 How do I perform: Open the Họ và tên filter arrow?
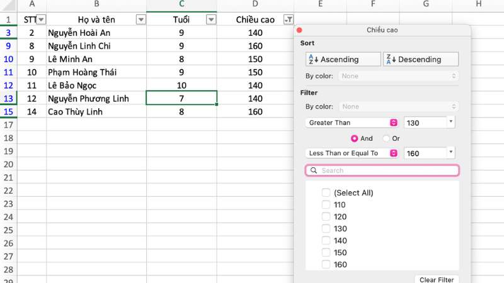pos(140,19)
